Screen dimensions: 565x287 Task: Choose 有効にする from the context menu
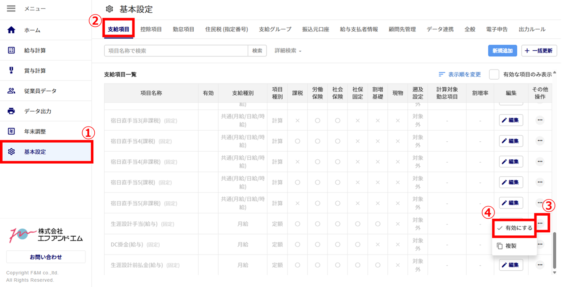coord(515,228)
